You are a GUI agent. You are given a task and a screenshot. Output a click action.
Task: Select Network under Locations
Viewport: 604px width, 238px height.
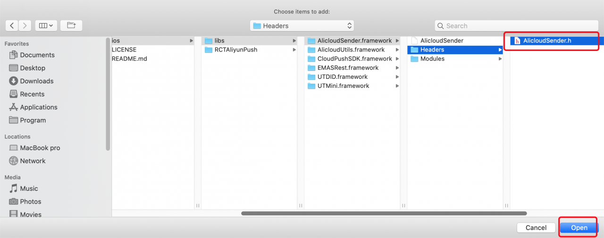pyautogui.click(x=32, y=161)
